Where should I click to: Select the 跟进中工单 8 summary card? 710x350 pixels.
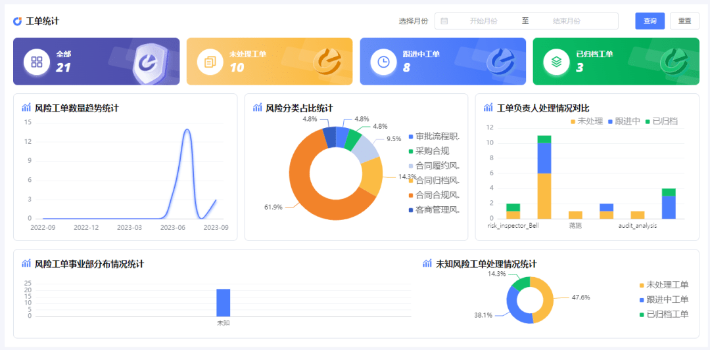point(443,62)
